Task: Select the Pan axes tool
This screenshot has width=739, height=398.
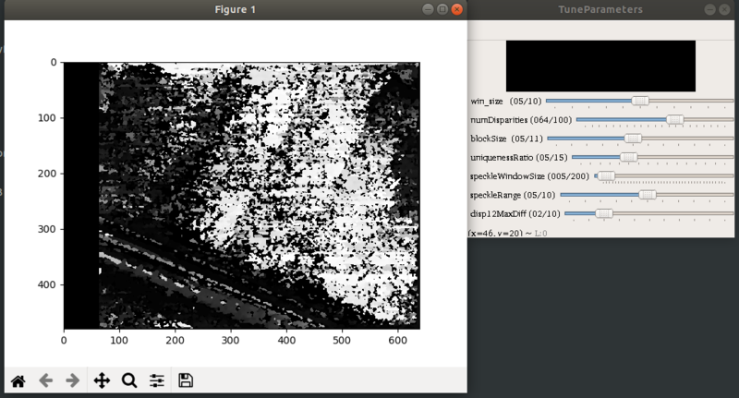Action: tap(102, 380)
